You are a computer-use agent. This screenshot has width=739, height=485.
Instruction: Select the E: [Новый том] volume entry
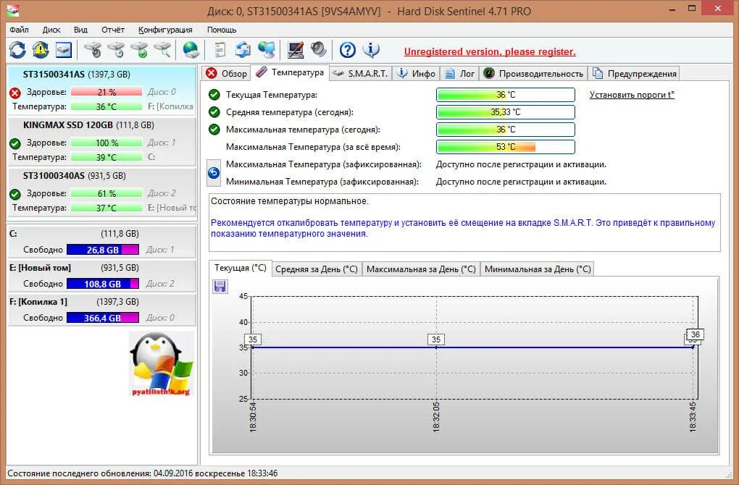(102, 276)
